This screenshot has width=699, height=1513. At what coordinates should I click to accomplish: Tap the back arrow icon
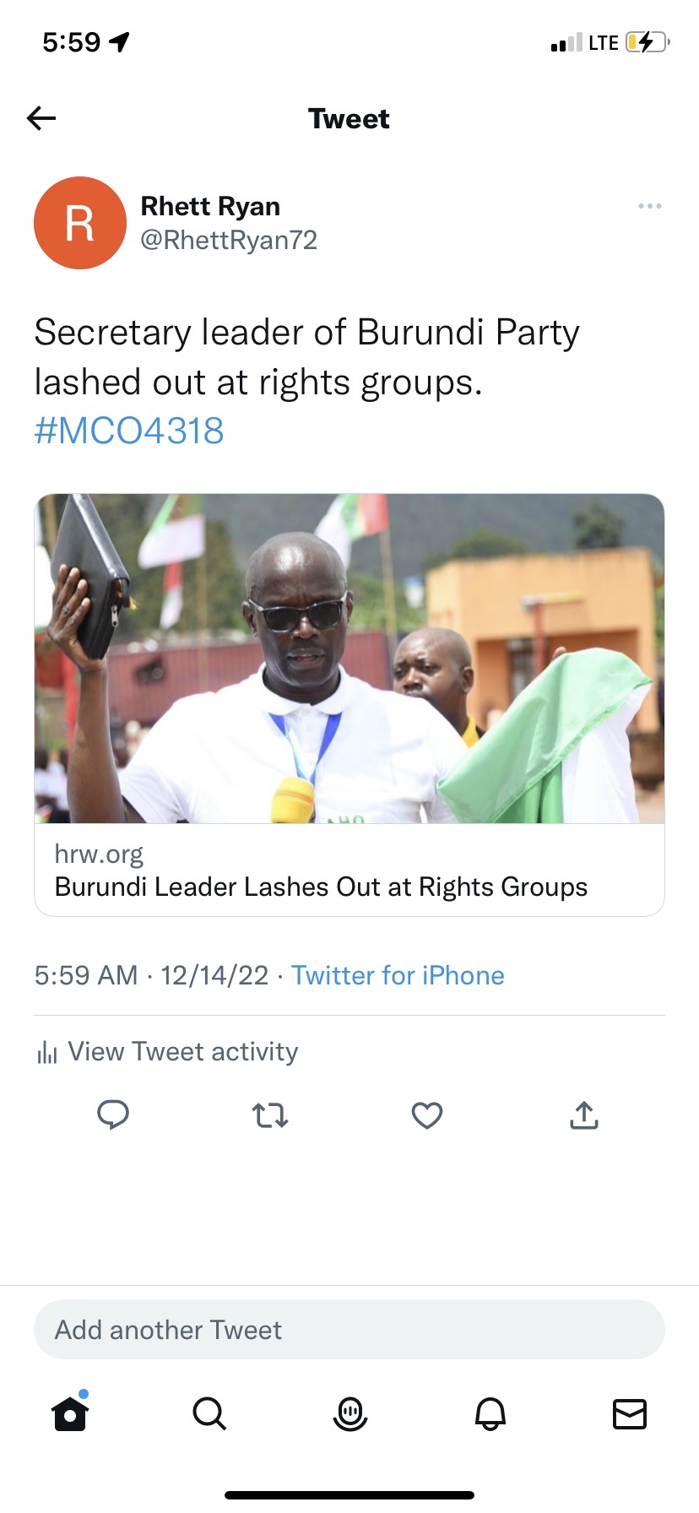pyautogui.click(x=41, y=118)
